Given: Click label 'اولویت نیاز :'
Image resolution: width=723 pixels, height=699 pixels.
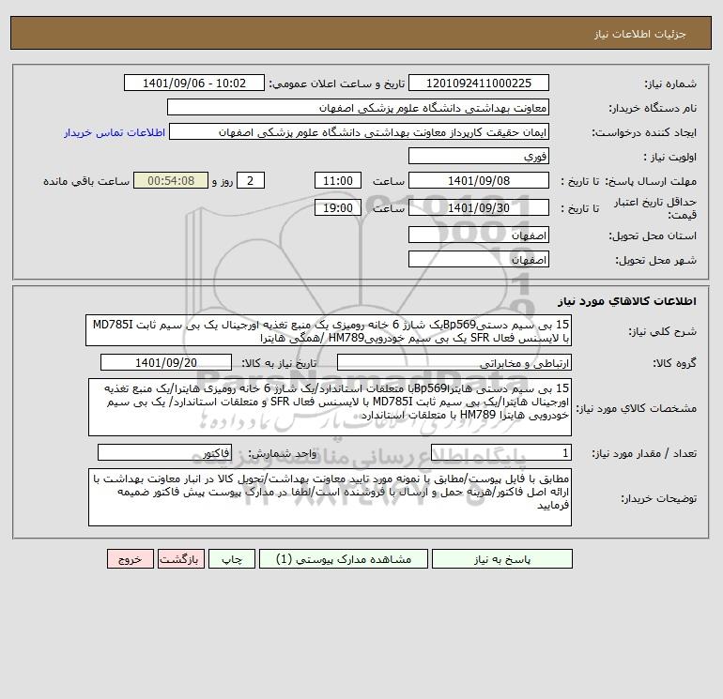Looking at the screenshot, I should (670, 157).
